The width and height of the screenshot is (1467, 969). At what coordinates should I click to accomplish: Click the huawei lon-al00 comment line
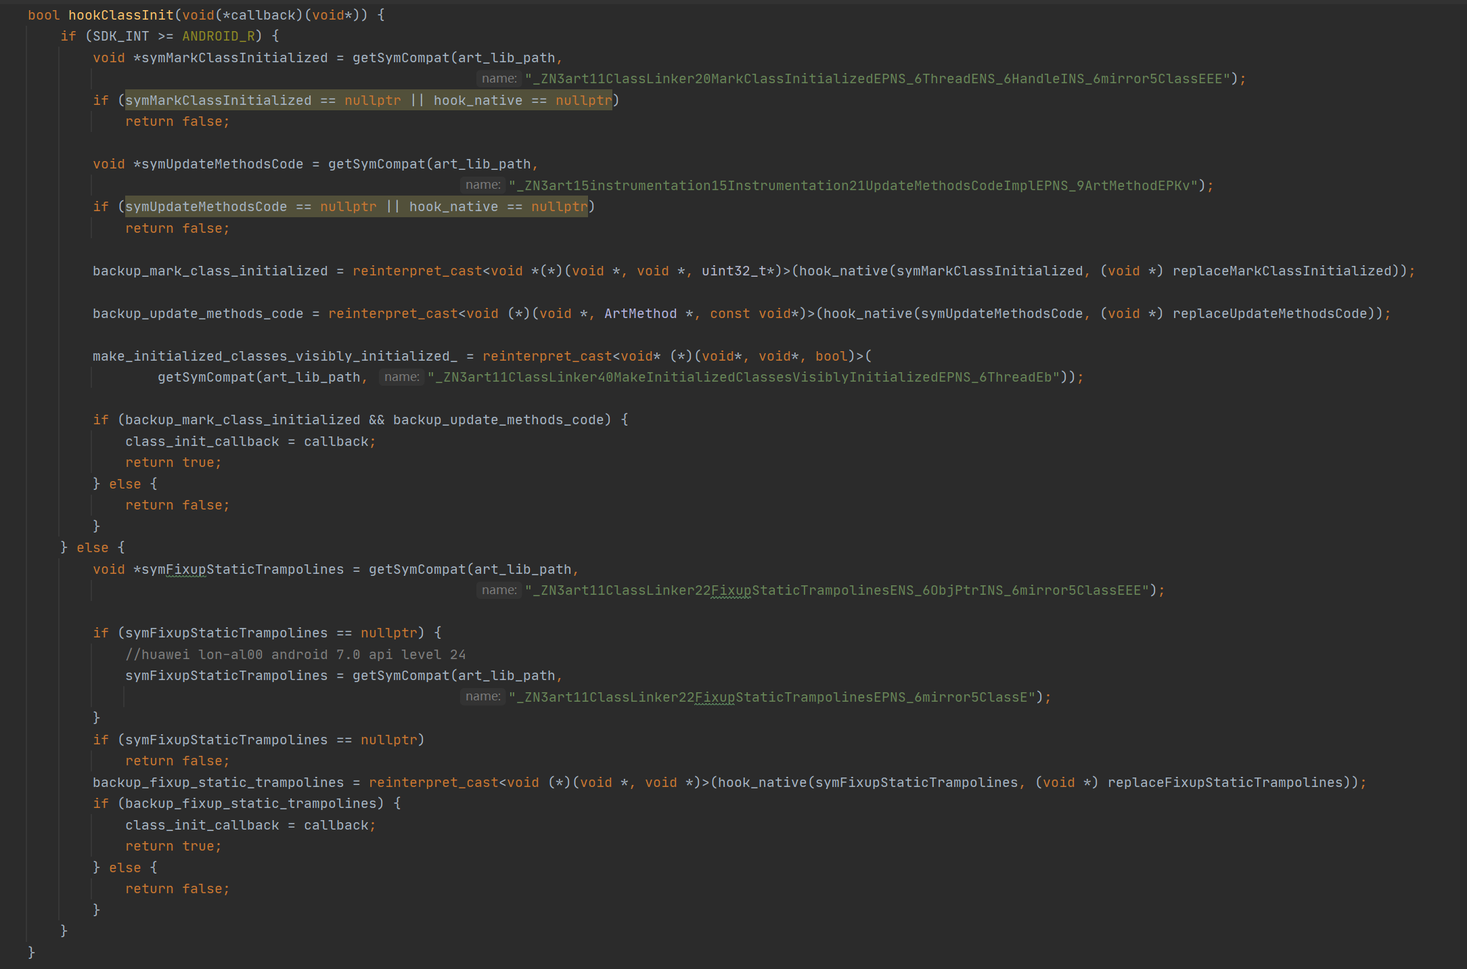[x=295, y=655]
